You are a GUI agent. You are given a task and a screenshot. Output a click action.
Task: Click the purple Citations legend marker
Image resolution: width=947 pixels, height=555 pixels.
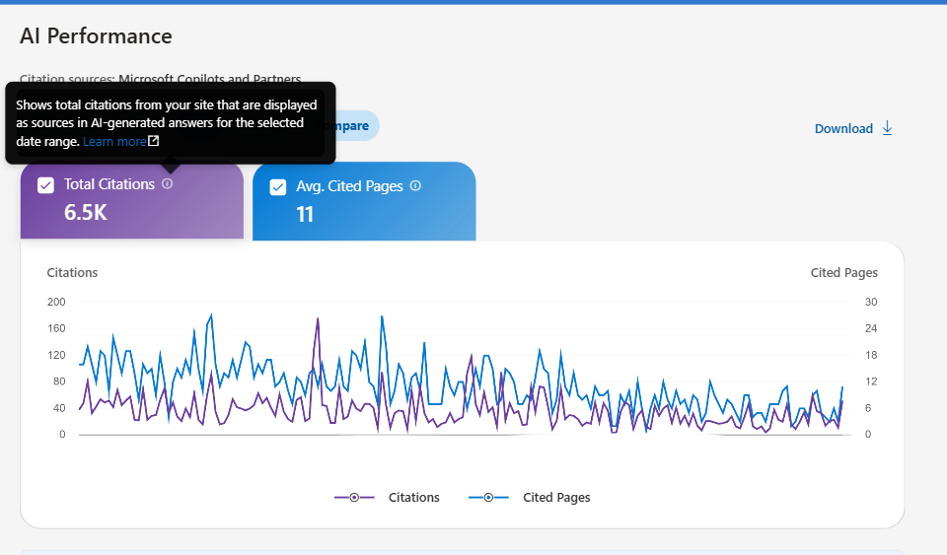354,497
